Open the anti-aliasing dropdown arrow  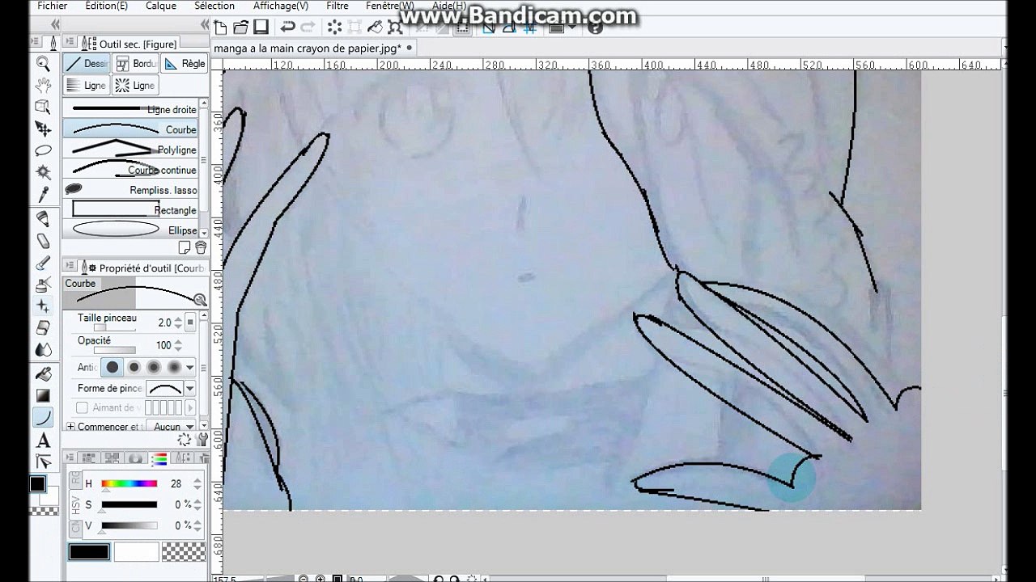point(190,367)
